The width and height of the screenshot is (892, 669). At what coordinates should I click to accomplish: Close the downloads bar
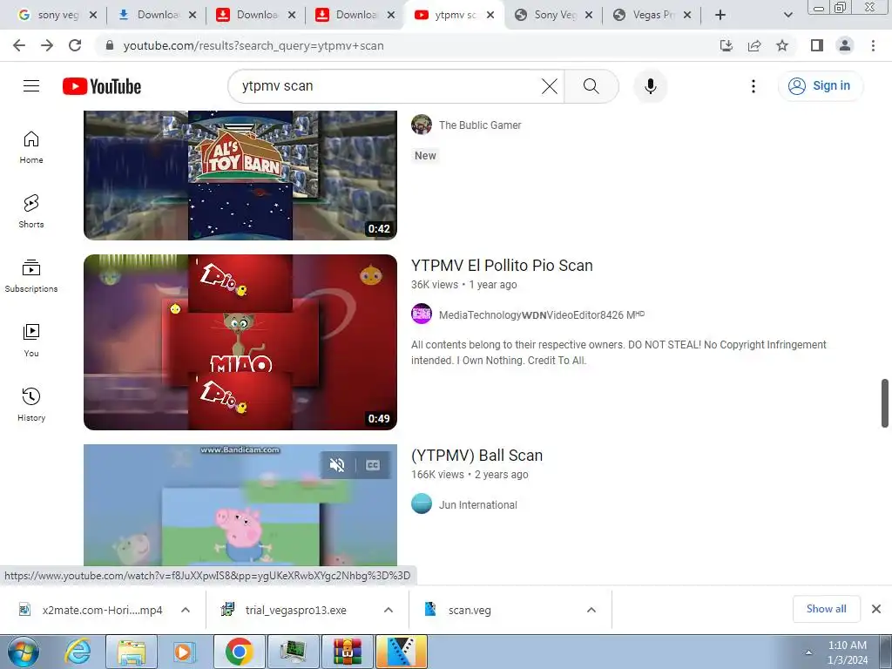click(876, 609)
